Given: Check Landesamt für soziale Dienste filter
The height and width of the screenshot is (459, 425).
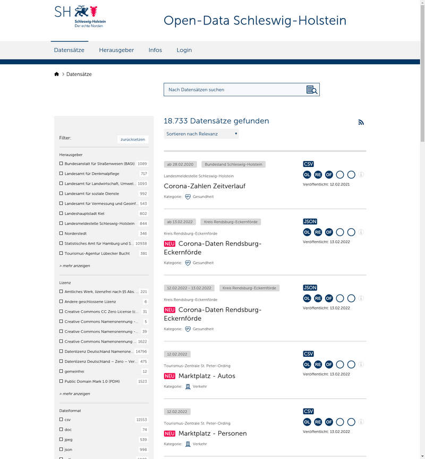Looking at the screenshot, I should click(61, 194).
